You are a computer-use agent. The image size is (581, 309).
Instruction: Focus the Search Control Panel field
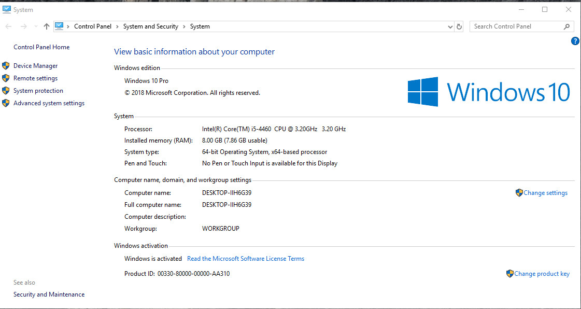click(521, 26)
